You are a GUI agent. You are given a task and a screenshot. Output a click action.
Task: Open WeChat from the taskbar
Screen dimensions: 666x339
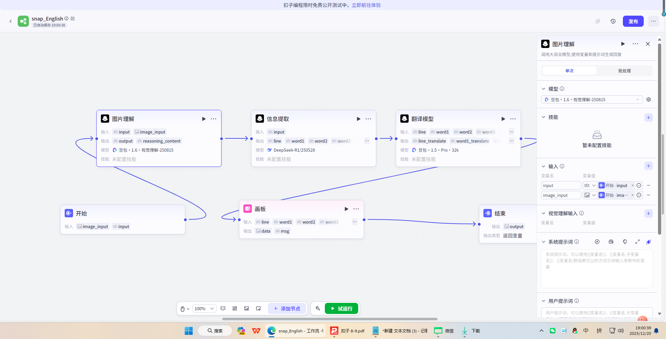(444, 331)
